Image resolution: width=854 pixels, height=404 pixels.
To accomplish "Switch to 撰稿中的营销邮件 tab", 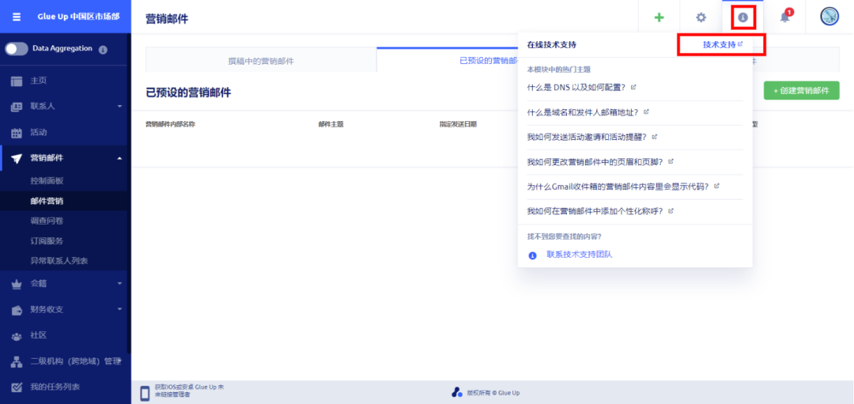I will 261,60.
